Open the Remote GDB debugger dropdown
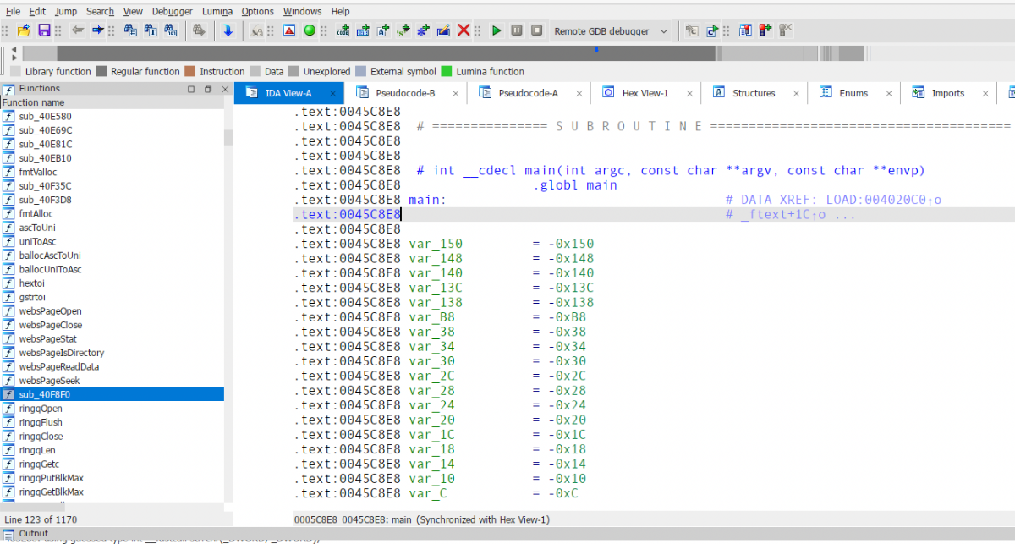Image resolution: width=1015 pixels, height=544 pixels. (611, 31)
